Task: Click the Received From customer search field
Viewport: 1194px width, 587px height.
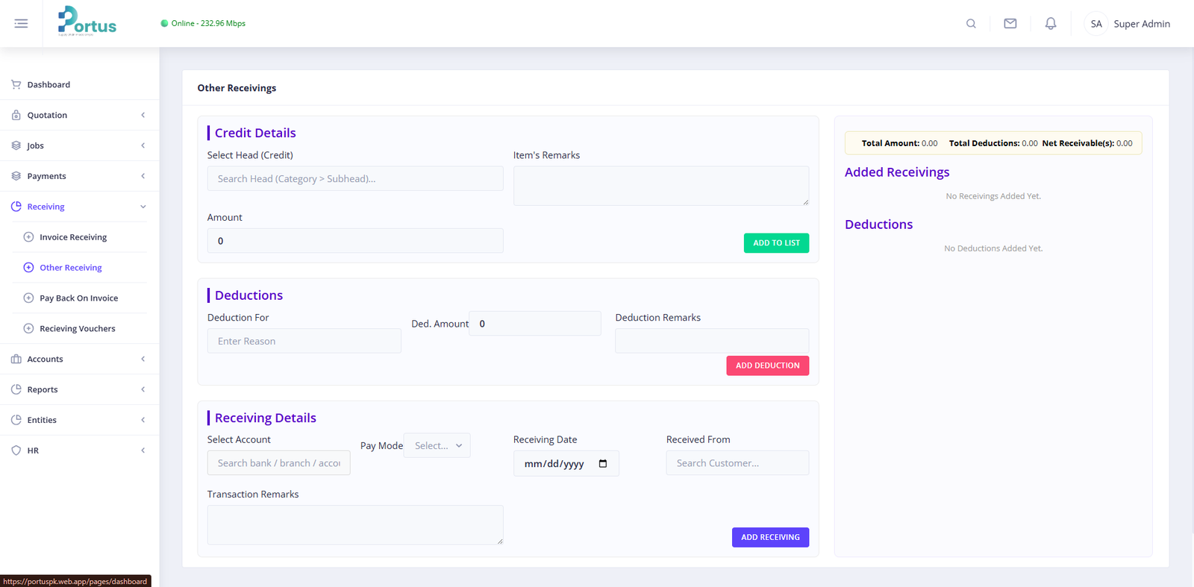Action: pyautogui.click(x=737, y=463)
